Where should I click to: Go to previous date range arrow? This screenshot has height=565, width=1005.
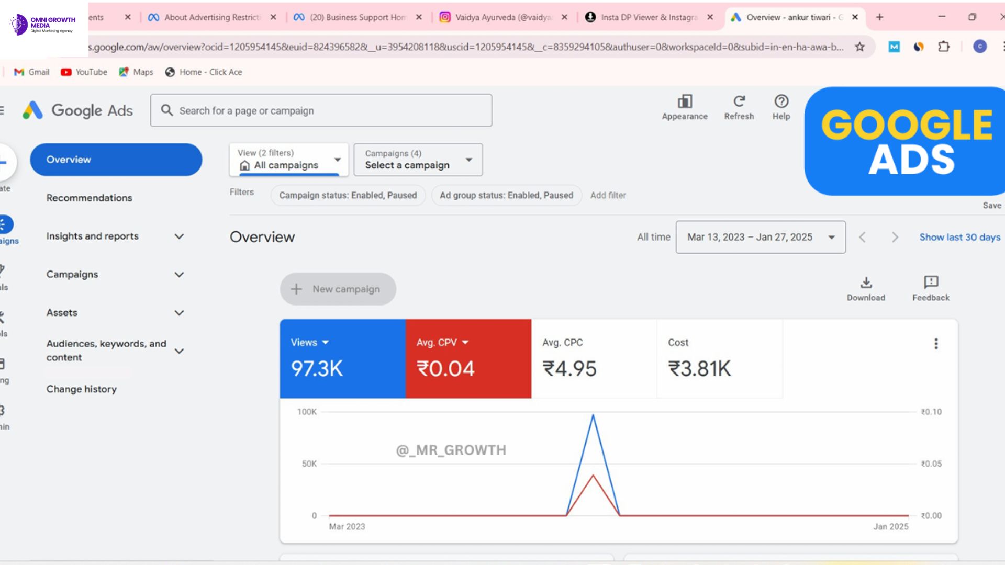tap(862, 238)
